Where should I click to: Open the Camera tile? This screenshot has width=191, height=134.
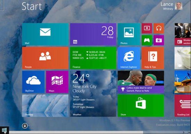(x=159, y=40)
